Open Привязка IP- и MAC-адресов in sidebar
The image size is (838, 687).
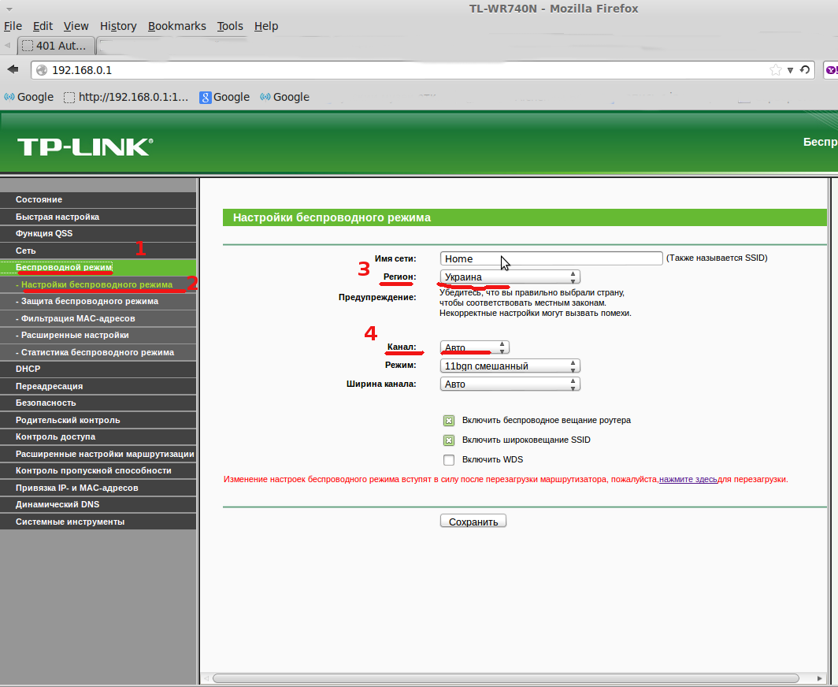tap(98, 488)
